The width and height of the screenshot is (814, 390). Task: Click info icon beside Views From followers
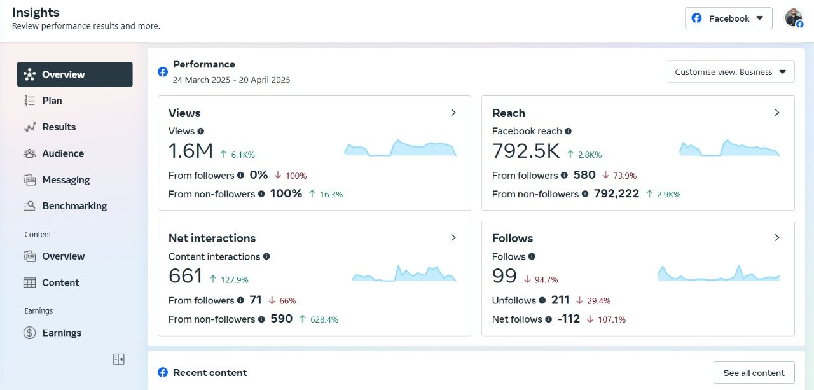(240, 176)
